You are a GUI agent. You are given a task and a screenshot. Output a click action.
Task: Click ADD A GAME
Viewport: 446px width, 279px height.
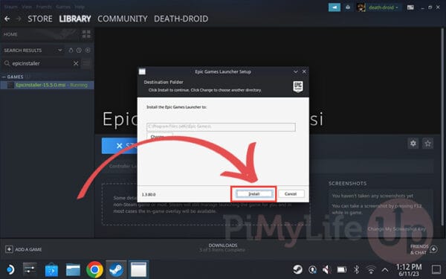click(24, 249)
